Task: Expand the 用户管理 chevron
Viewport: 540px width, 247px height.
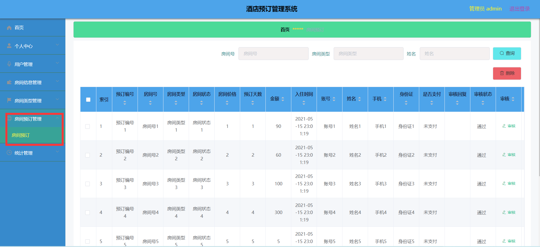Action: pyautogui.click(x=57, y=63)
